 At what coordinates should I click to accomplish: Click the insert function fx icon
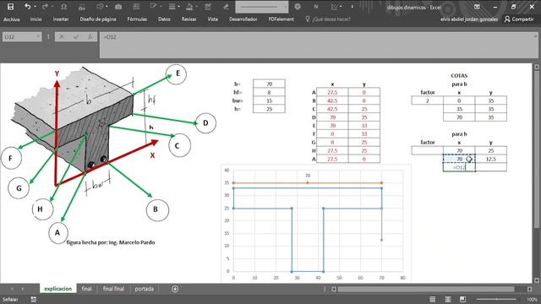tap(90, 37)
